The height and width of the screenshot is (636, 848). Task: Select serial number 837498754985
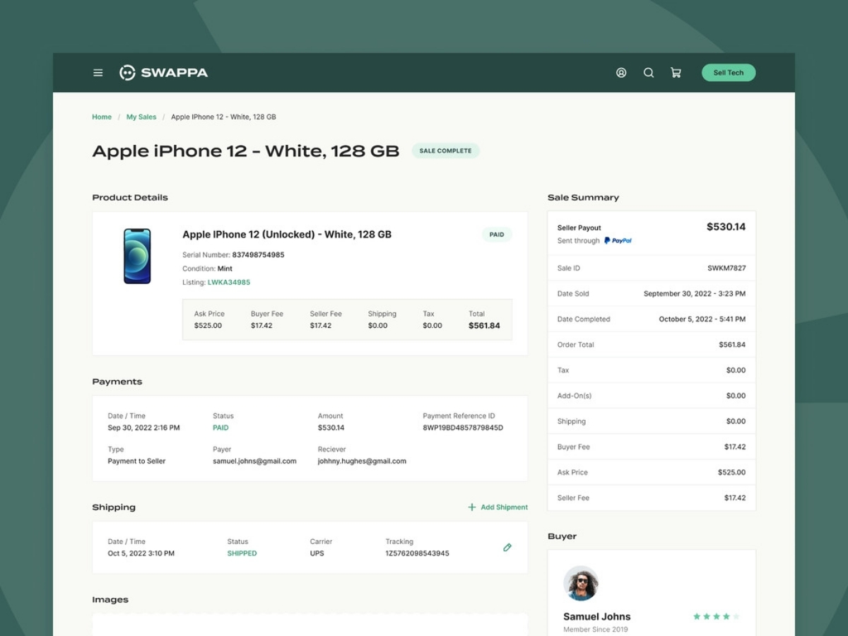[x=259, y=255]
